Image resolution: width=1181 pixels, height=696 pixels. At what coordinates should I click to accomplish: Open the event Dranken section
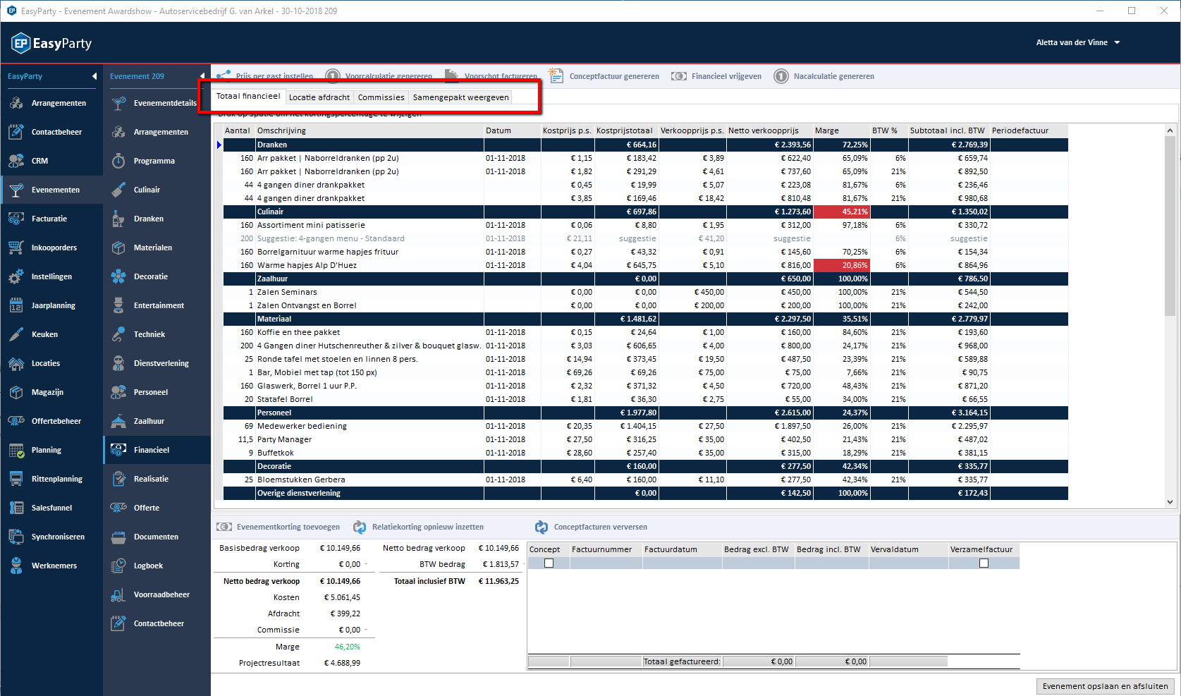click(x=157, y=219)
